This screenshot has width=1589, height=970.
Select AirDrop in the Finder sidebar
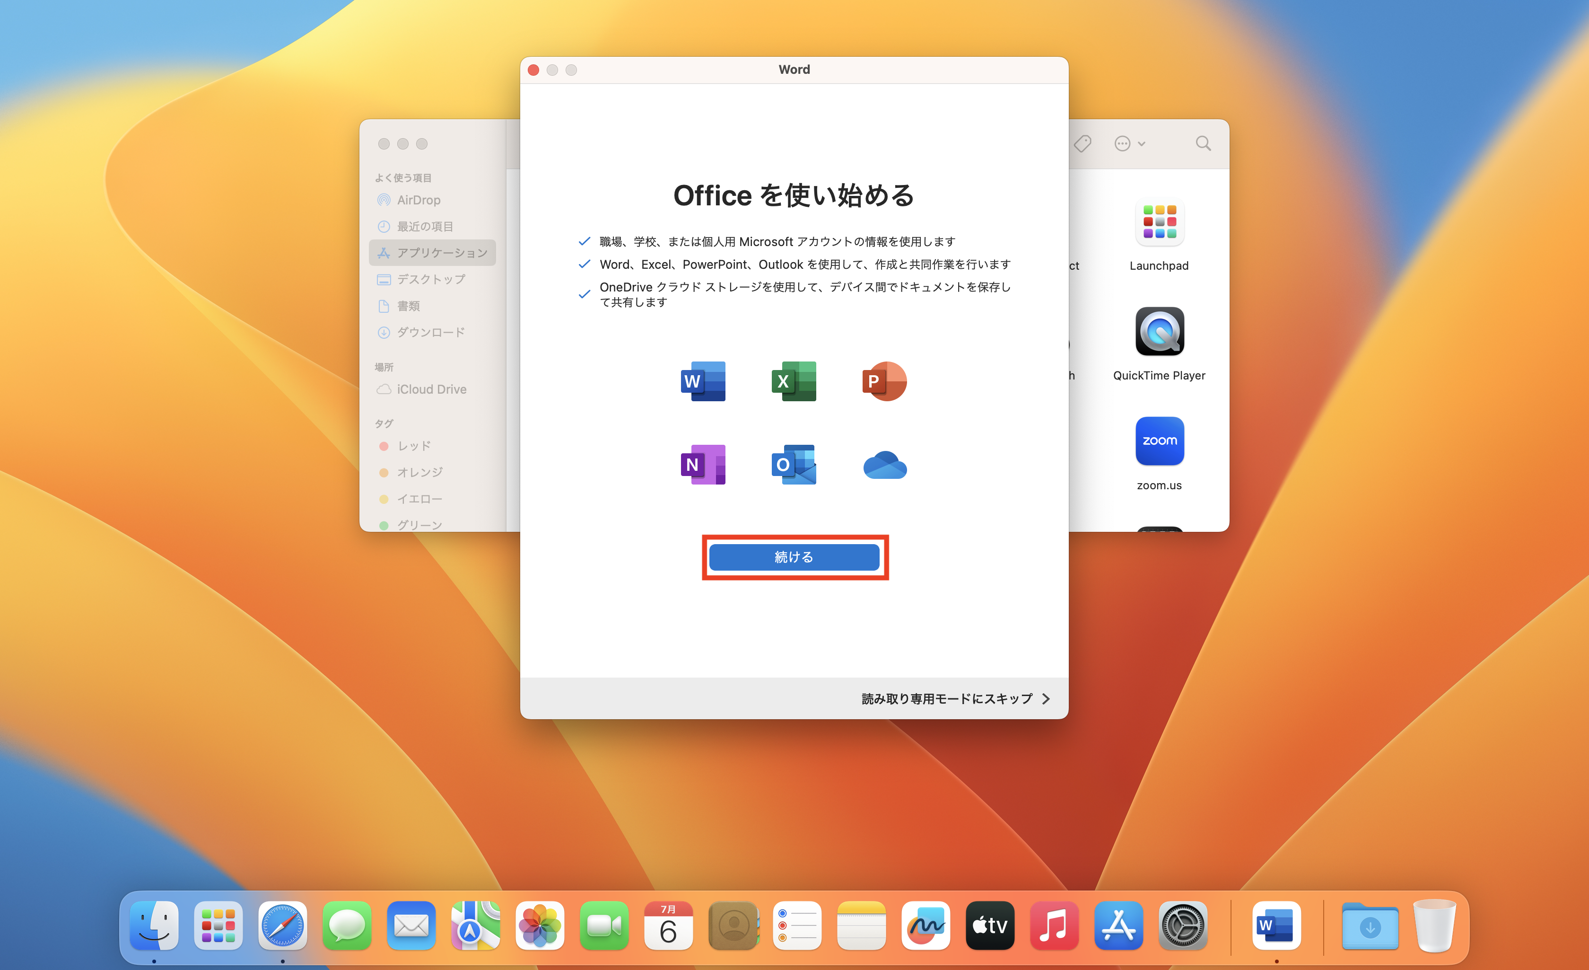tap(432, 200)
